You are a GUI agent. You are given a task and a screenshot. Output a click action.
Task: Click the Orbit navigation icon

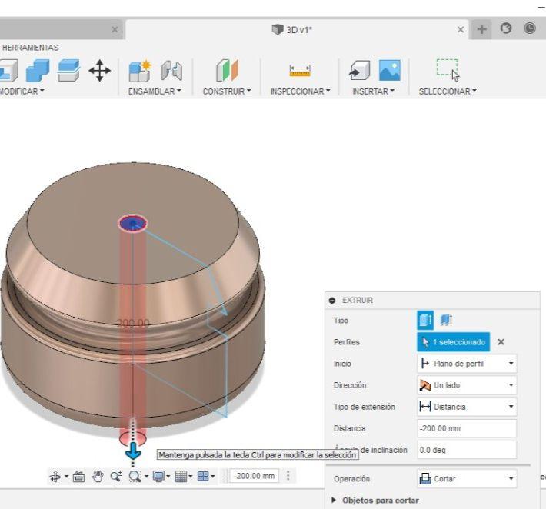55,476
